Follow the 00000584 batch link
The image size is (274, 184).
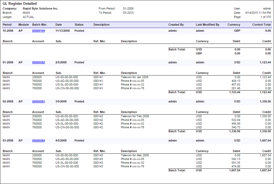(x=38, y=140)
